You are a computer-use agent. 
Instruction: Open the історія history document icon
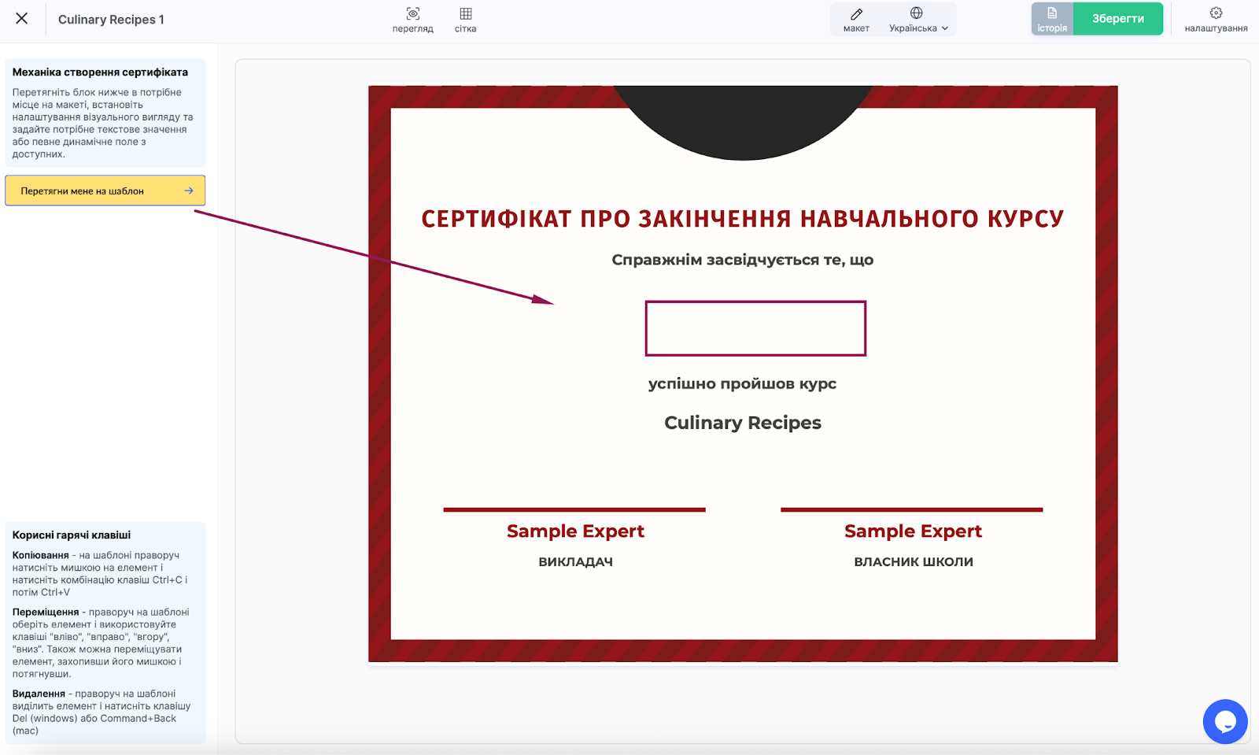click(1051, 13)
